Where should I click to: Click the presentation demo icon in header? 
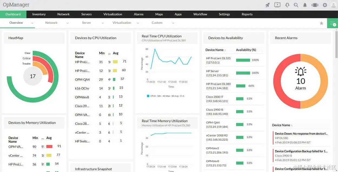click(x=277, y=5)
